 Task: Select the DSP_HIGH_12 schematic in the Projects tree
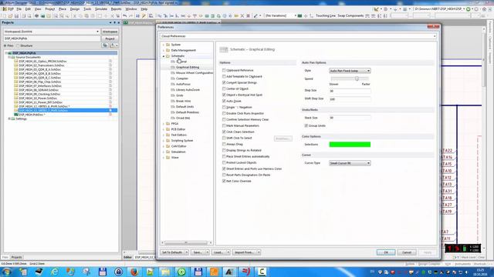(44, 106)
